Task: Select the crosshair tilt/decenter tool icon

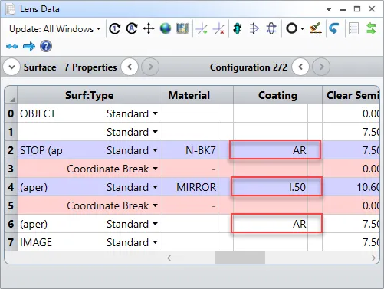Action: pos(149,28)
